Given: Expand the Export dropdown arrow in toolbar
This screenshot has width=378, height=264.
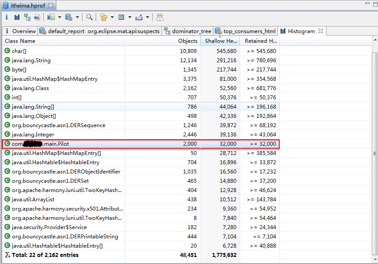Looking at the screenshot, I should [x=147, y=17].
